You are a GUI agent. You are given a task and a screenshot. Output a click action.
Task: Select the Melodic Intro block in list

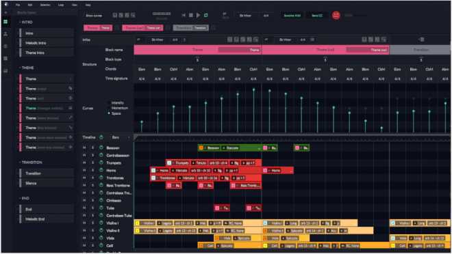pos(47,43)
